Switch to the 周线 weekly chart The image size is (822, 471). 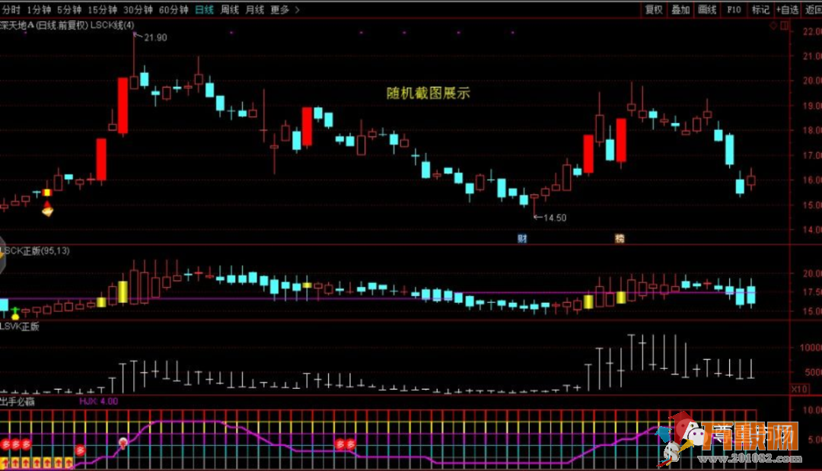tap(230, 9)
